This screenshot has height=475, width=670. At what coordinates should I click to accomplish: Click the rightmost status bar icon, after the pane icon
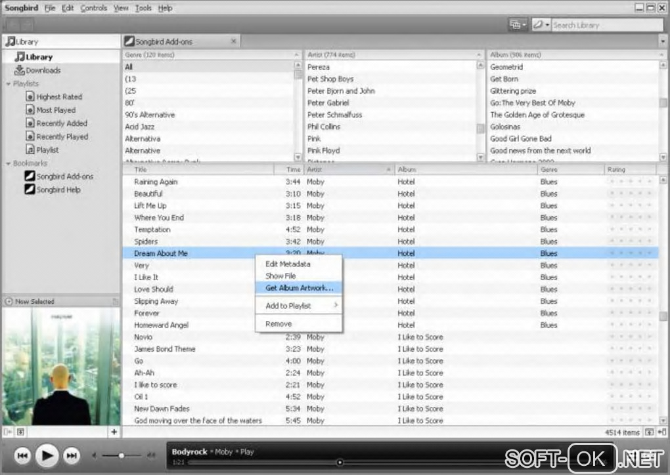click(662, 432)
